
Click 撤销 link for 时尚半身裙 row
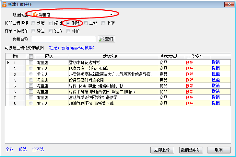[216, 91]
